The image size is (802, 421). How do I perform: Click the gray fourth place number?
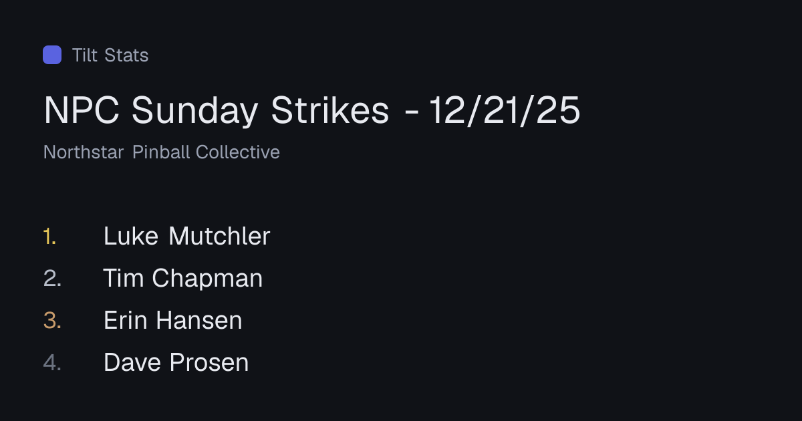coord(52,363)
